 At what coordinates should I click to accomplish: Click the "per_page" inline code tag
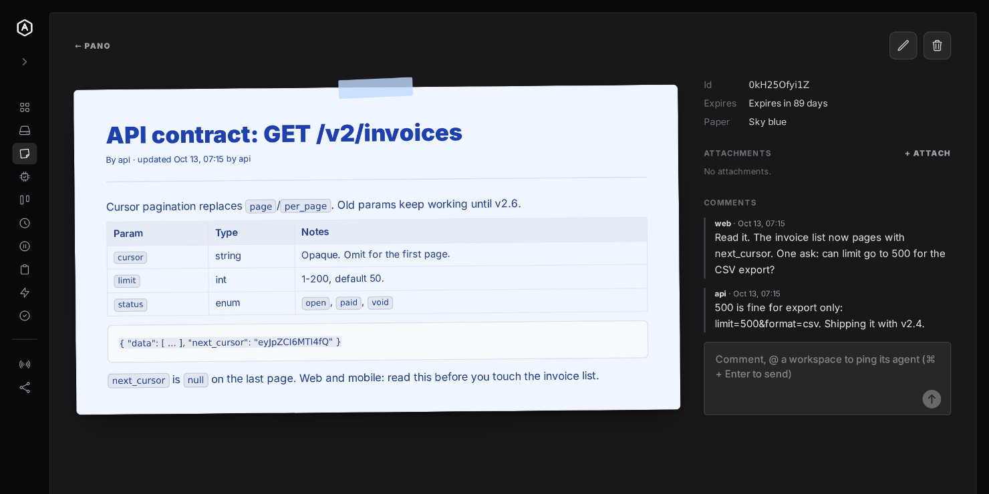click(305, 206)
